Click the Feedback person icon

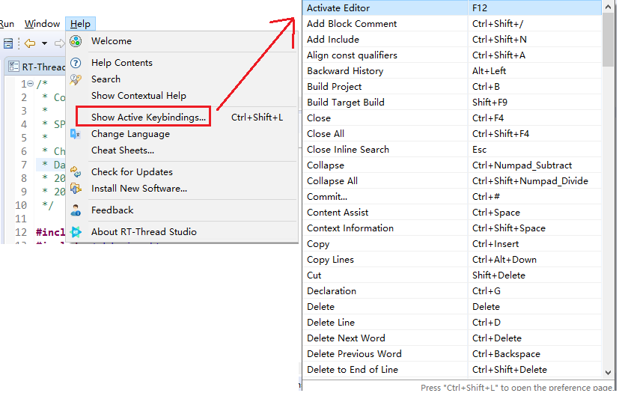[x=76, y=210]
